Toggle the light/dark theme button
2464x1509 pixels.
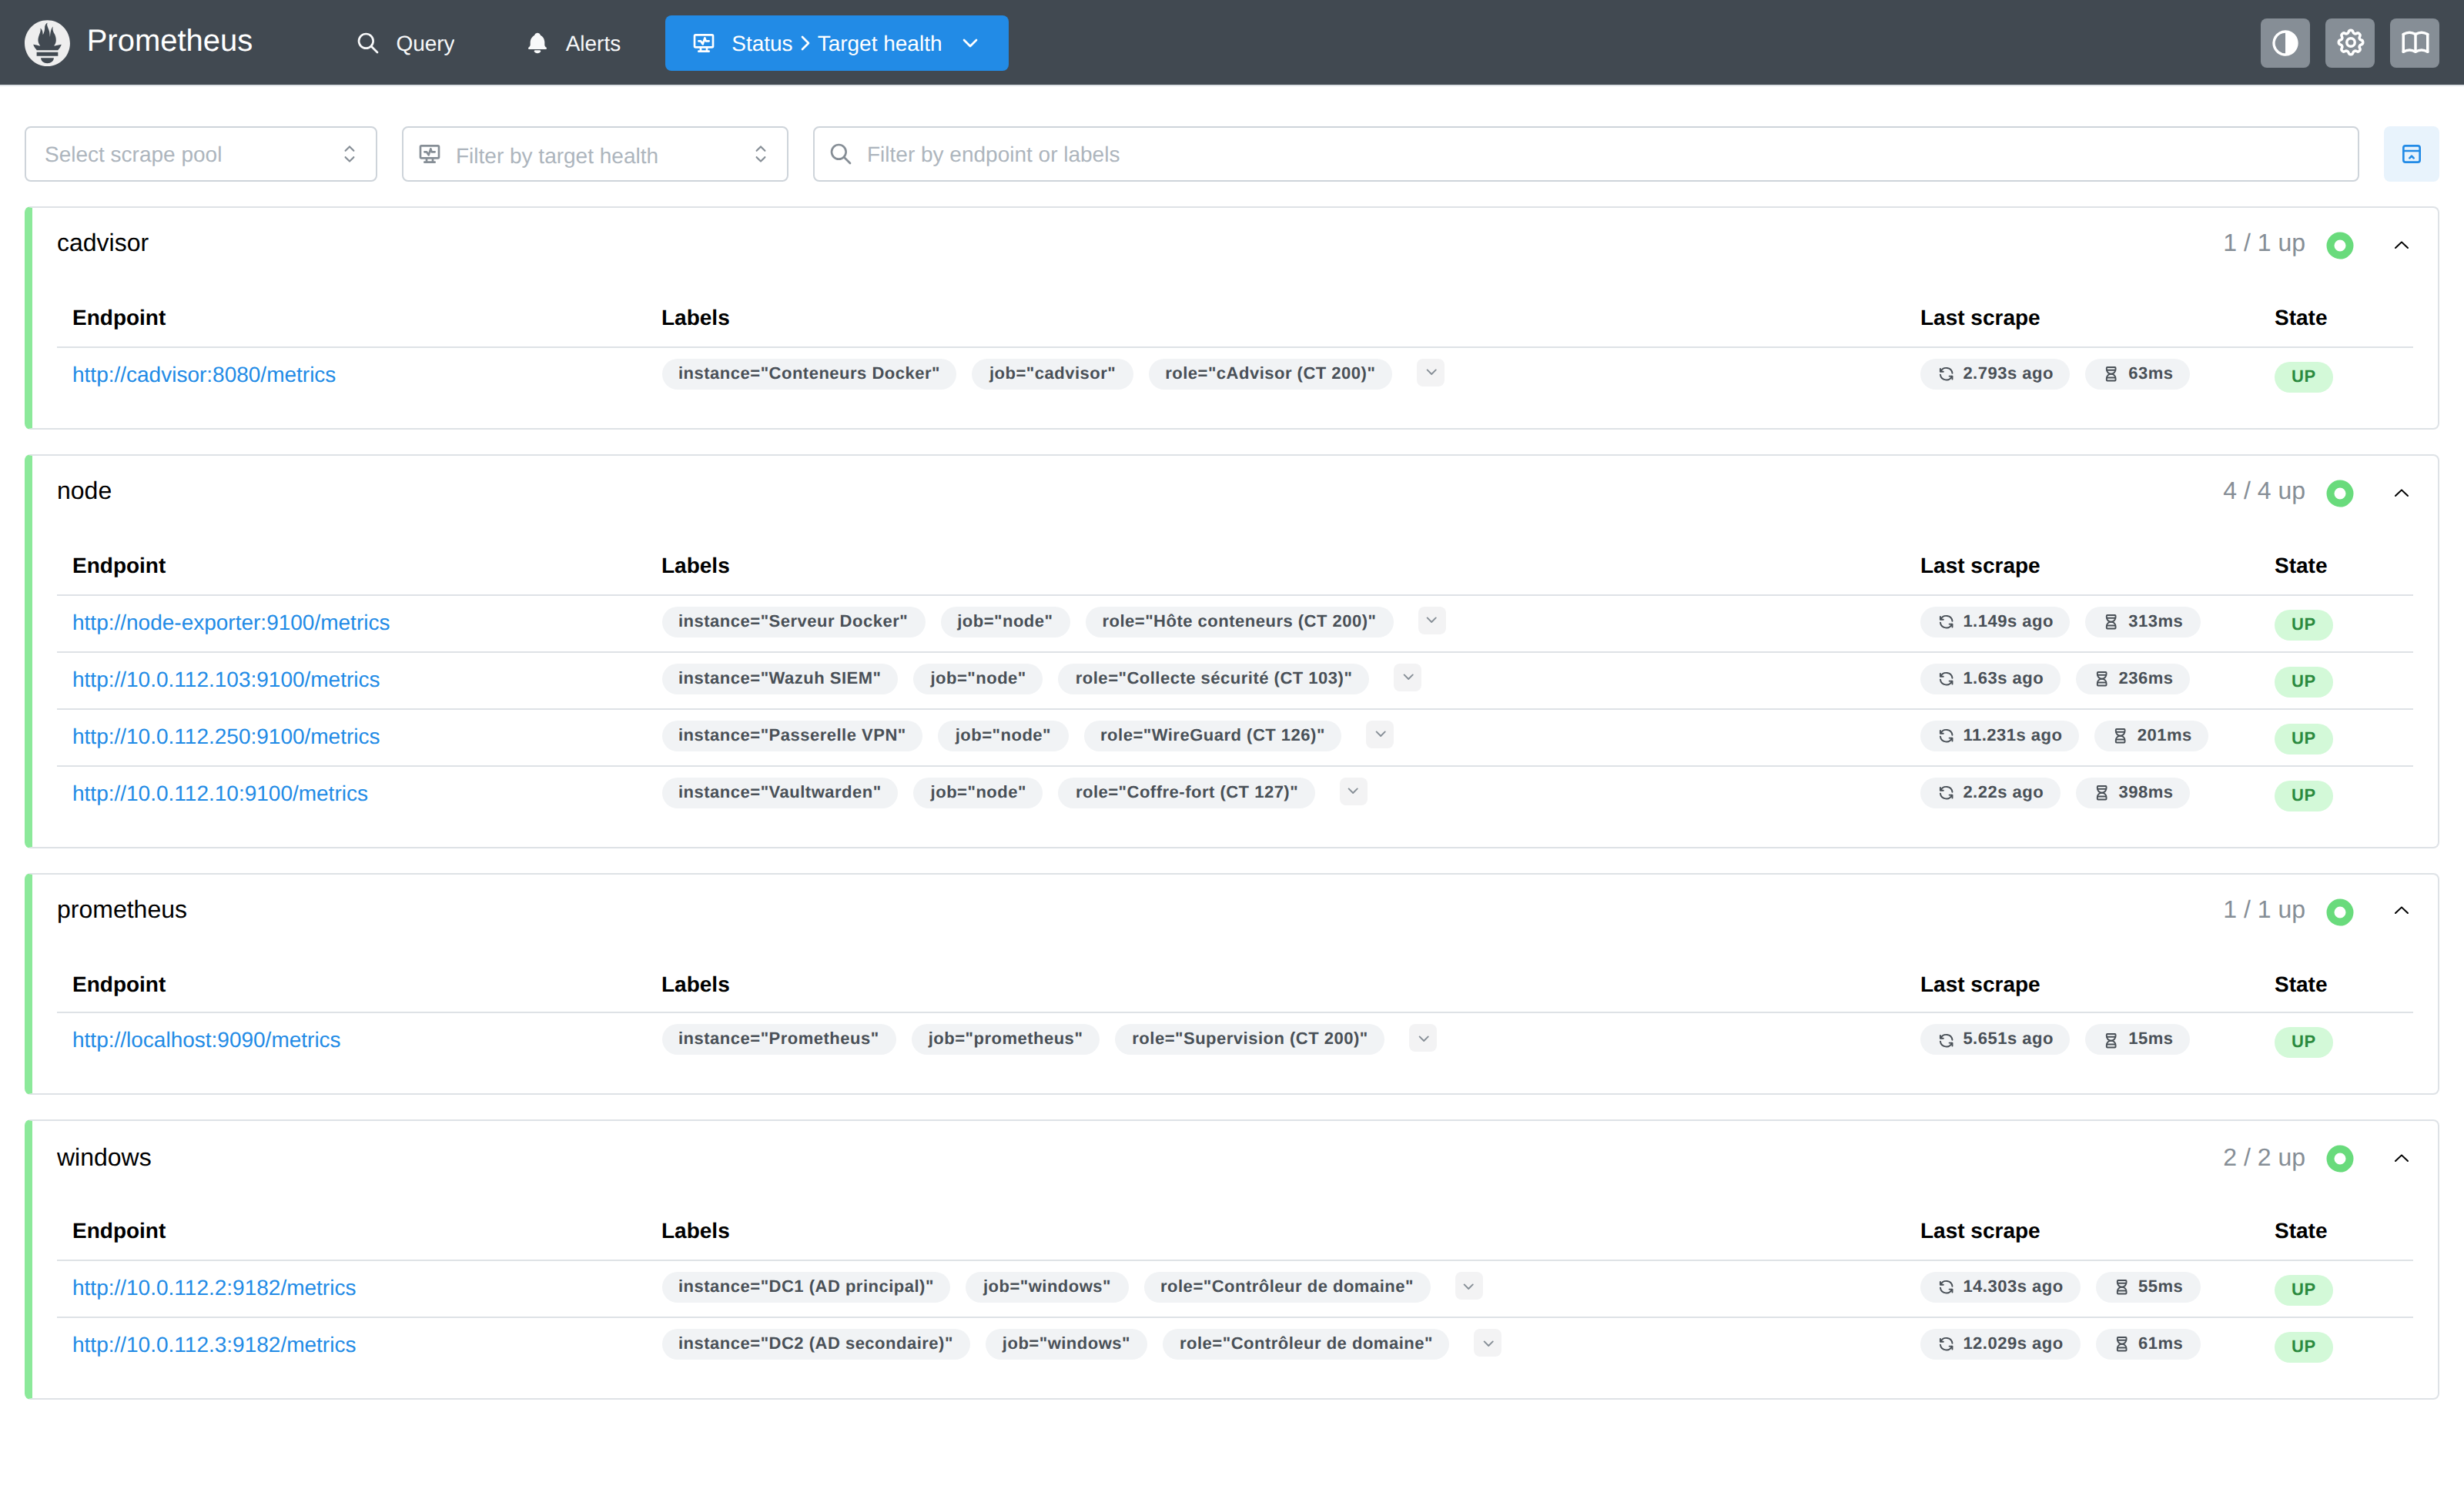tap(2284, 43)
